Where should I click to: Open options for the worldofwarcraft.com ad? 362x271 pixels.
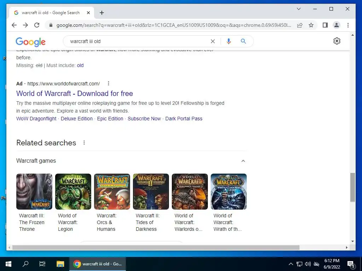(109, 83)
